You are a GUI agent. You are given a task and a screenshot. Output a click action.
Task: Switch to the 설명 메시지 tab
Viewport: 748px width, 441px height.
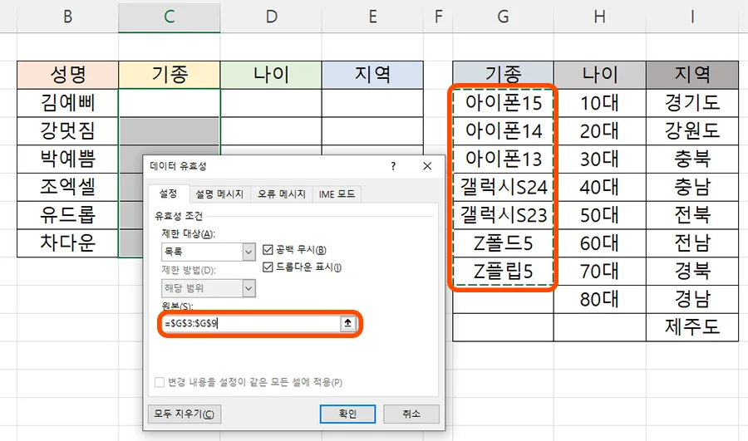[219, 194]
